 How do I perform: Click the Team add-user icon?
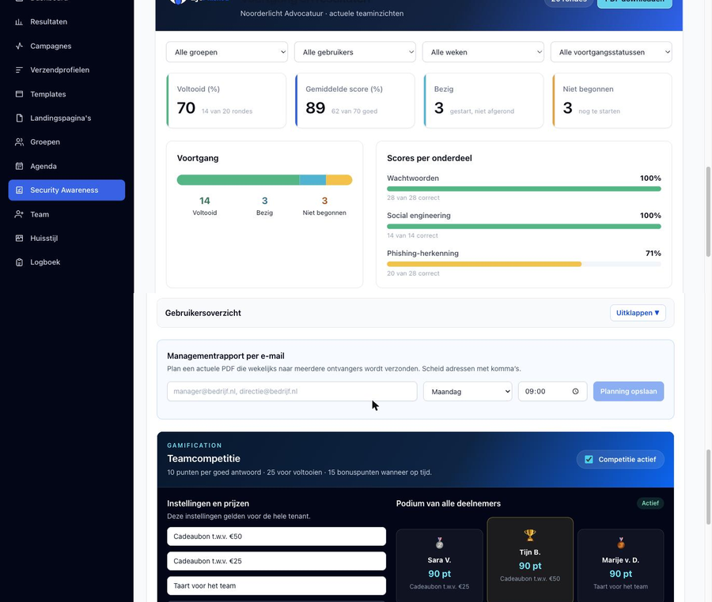click(x=19, y=214)
